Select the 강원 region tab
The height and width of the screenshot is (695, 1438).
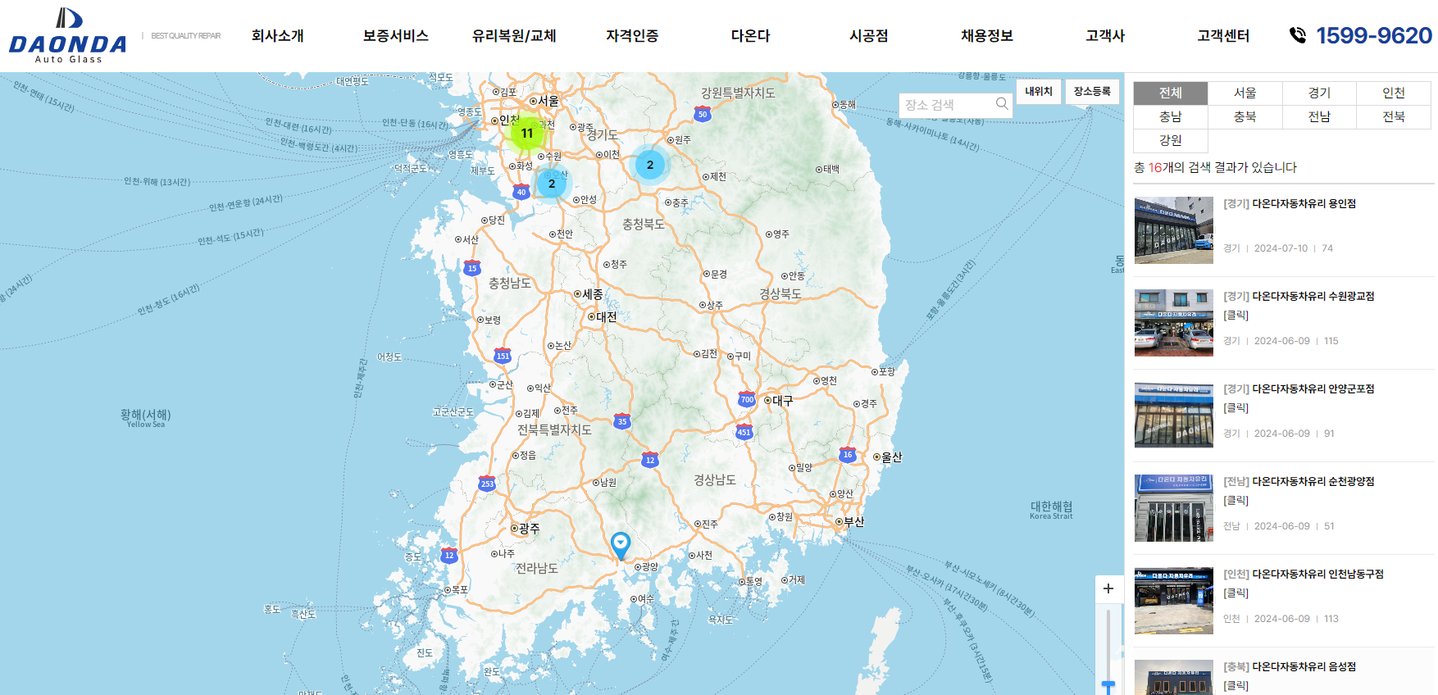point(1171,140)
